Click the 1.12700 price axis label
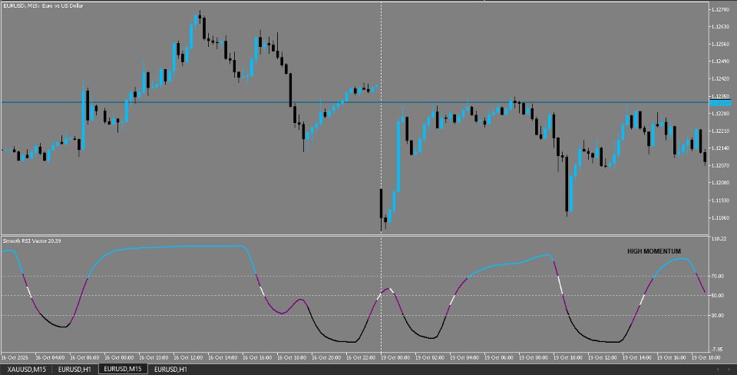The height and width of the screenshot is (375, 737). [x=721, y=9]
